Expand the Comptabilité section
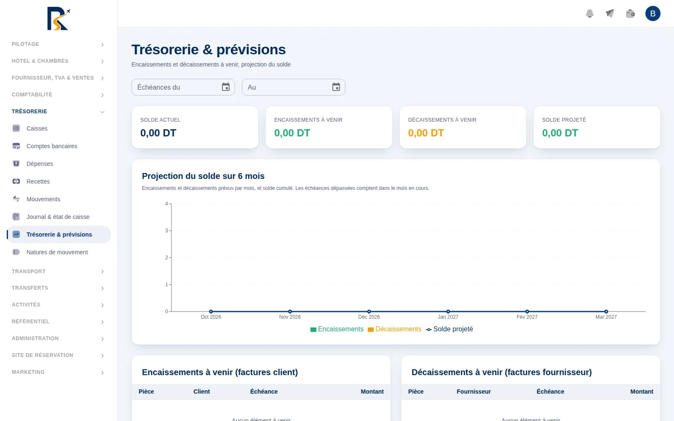The image size is (674, 421). coord(59,95)
